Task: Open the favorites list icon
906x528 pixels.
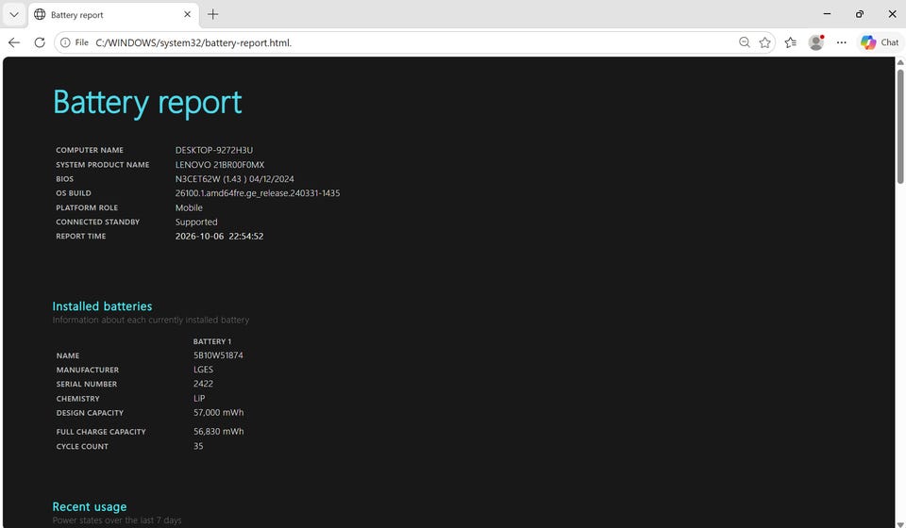Action: (x=791, y=42)
